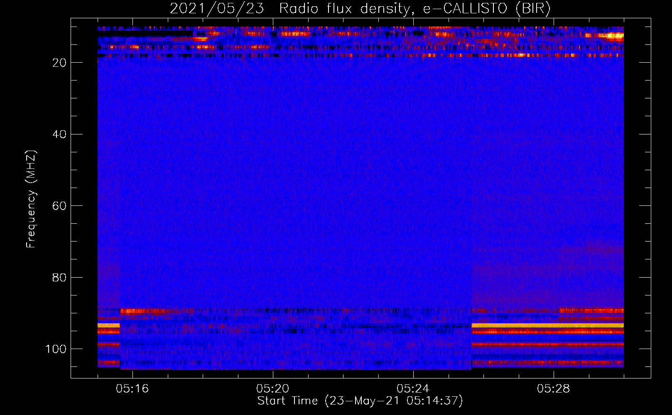
Task: Click the 20 MHz tick label
Action: tap(60, 63)
